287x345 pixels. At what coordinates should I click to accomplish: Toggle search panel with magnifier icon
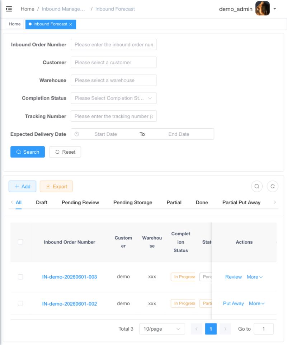click(x=257, y=186)
